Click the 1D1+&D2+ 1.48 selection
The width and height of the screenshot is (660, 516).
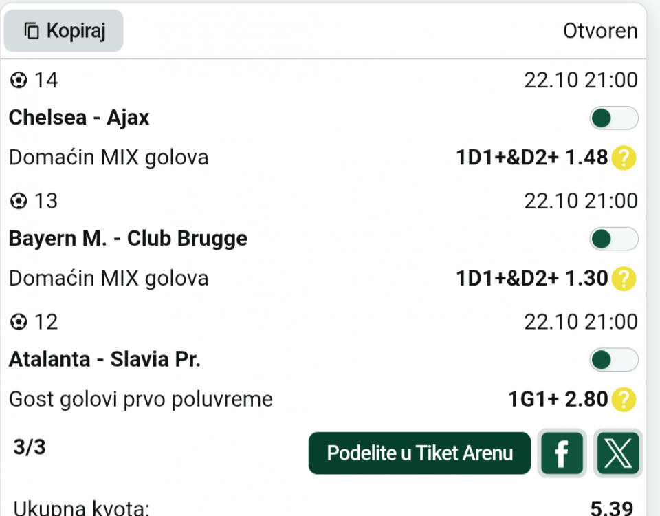click(x=531, y=158)
